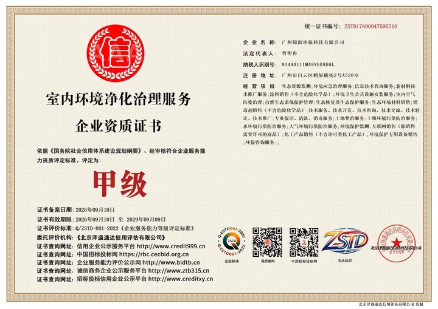Open the https://rbc.cecbid.org.cn link
The width and height of the screenshot is (438, 309).
pyautogui.click(x=154, y=254)
